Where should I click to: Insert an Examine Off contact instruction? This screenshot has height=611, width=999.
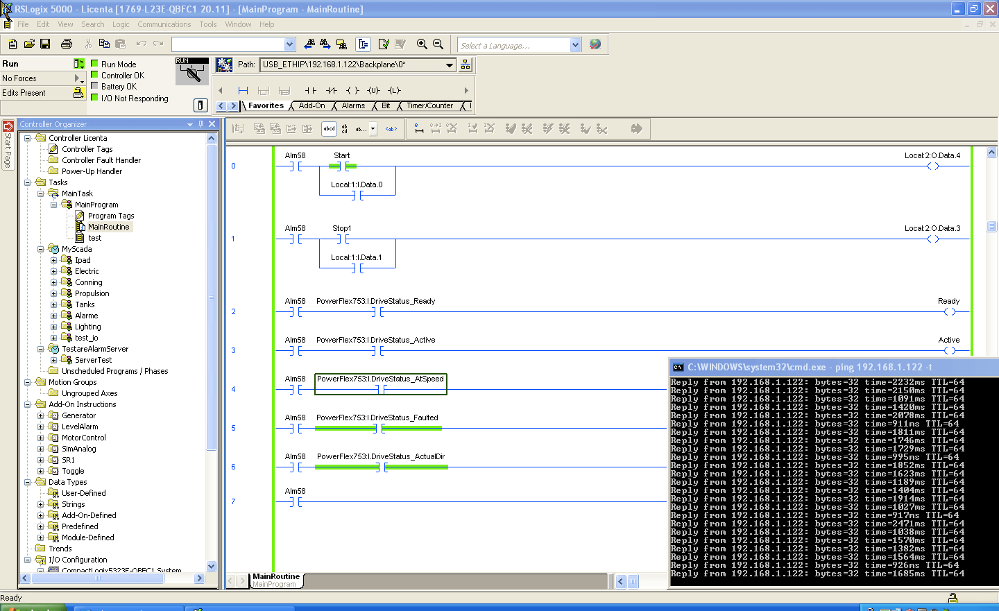coord(332,90)
